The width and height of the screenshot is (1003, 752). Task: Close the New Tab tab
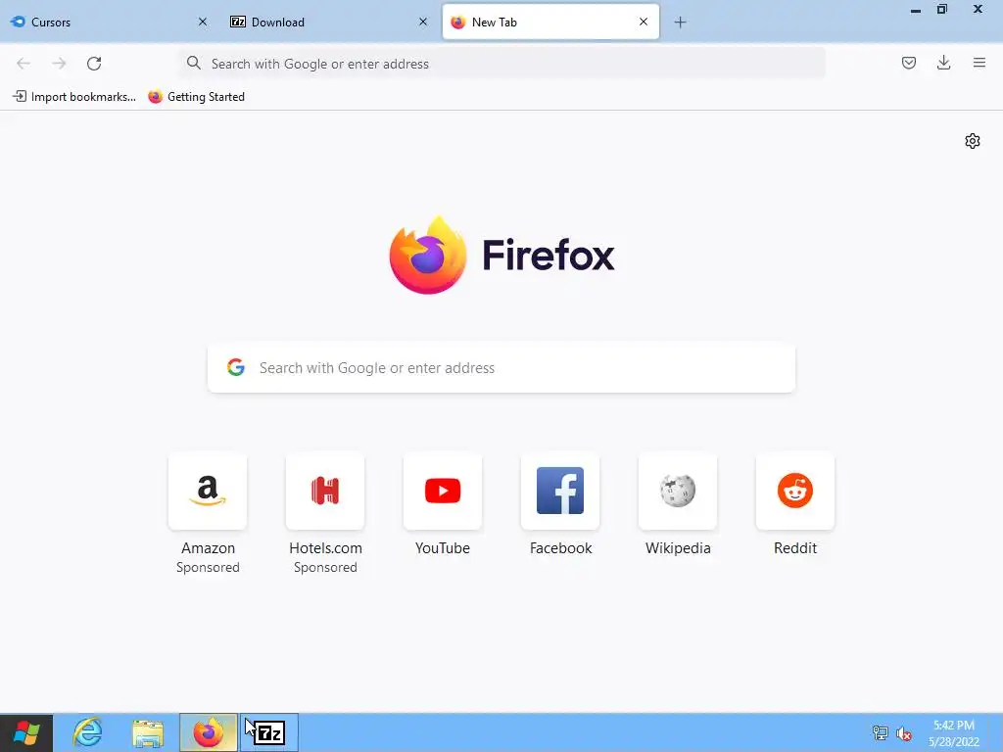click(x=644, y=22)
